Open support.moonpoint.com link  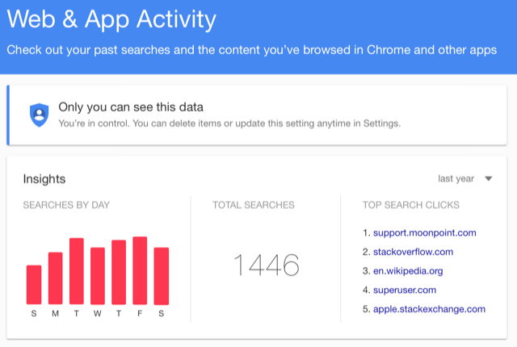point(424,232)
